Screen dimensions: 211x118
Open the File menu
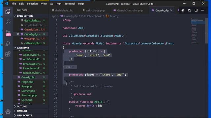tap(14, 4)
